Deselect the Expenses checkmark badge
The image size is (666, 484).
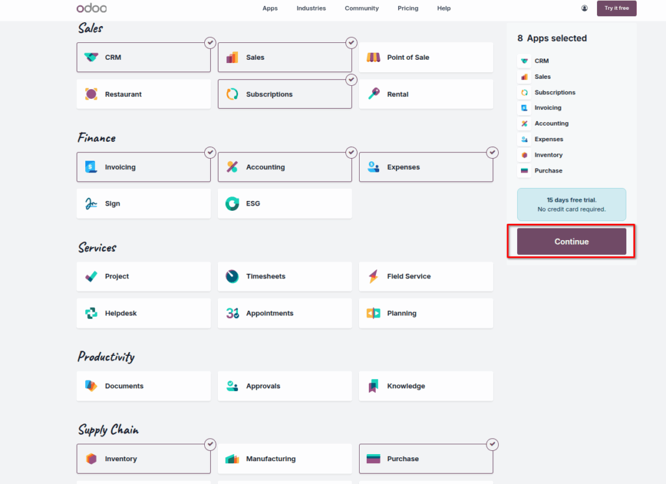tap(492, 152)
